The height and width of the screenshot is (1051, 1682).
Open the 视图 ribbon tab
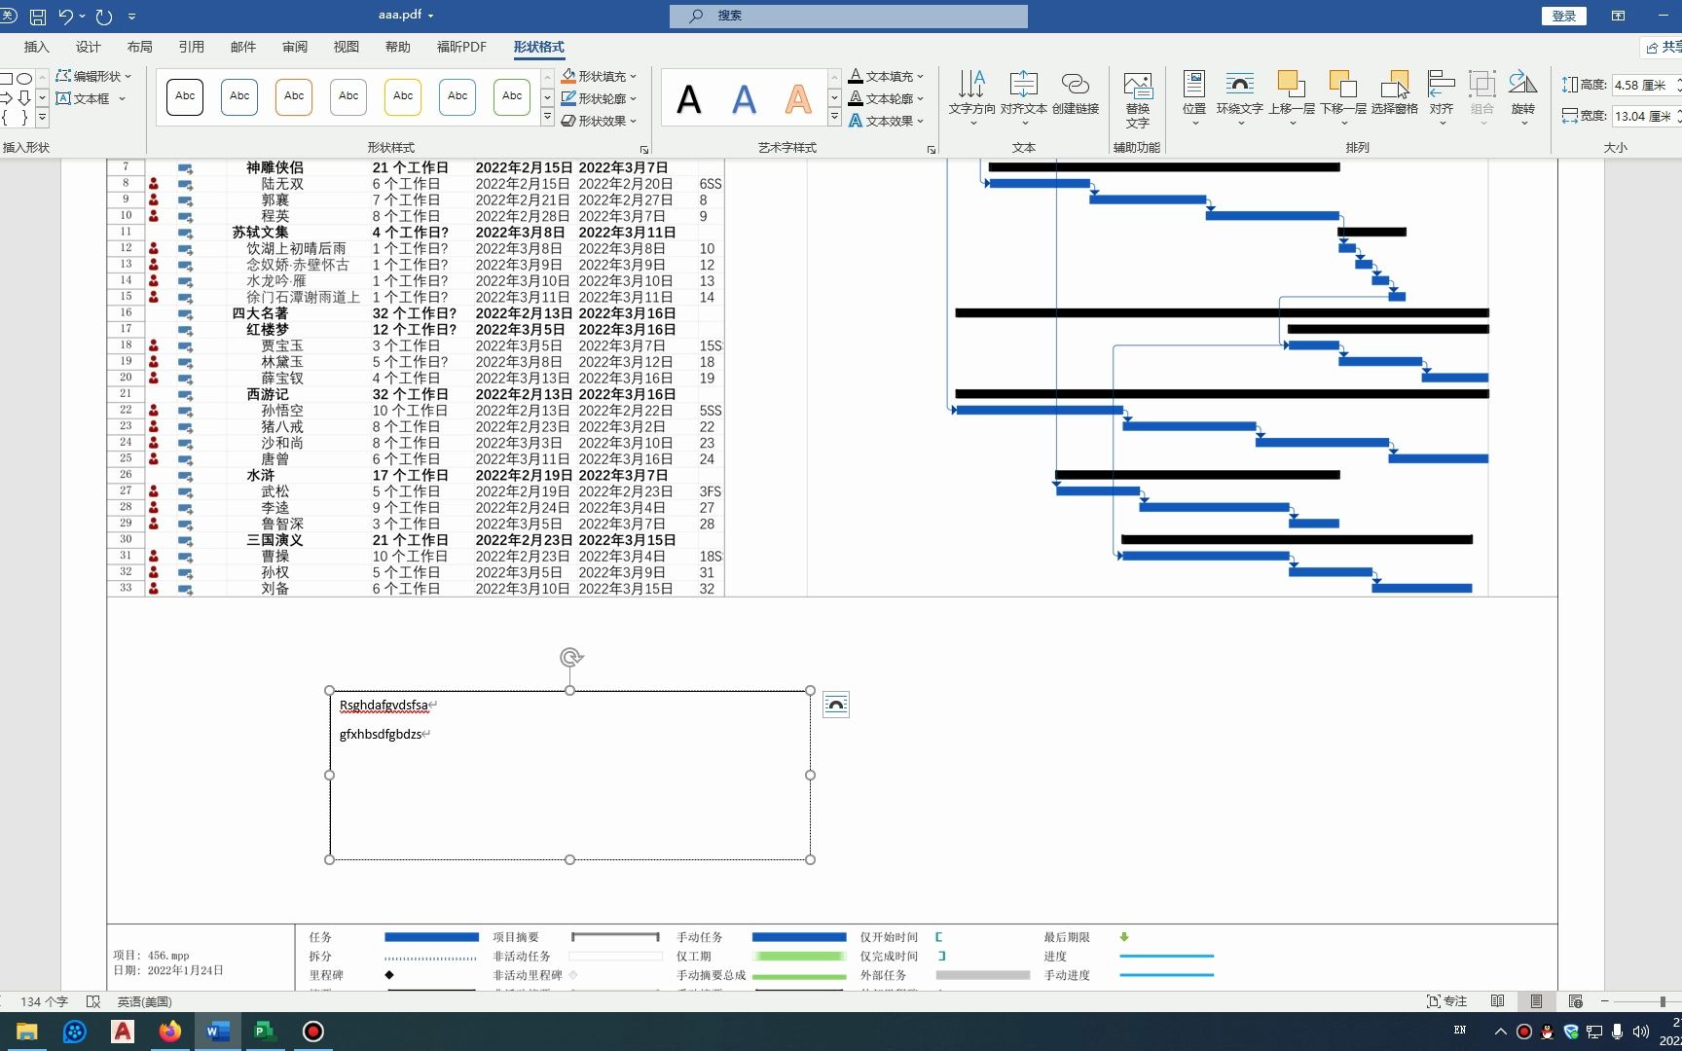tap(346, 47)
